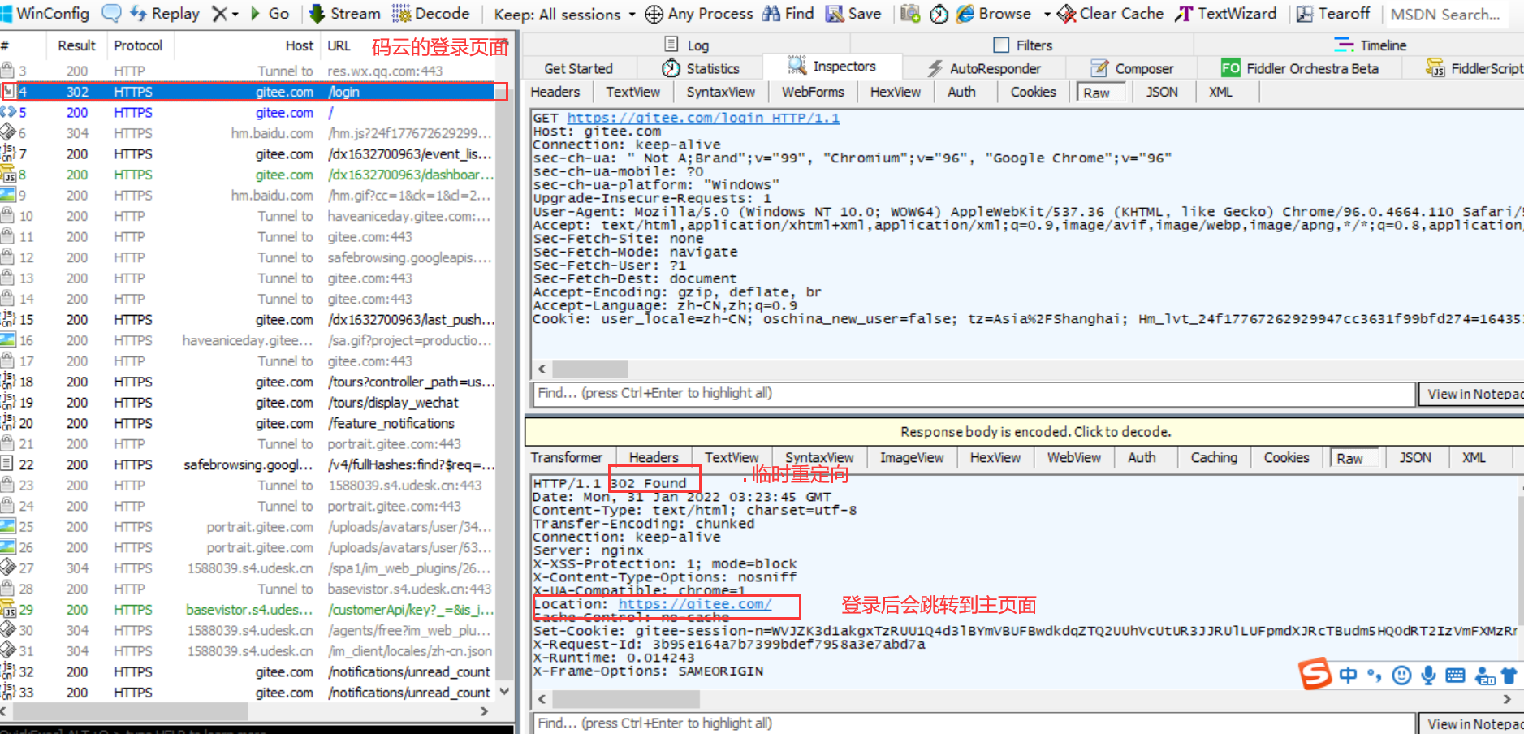Click request View in Notepad button
1524x734 pixels.
coord(1471,394)
